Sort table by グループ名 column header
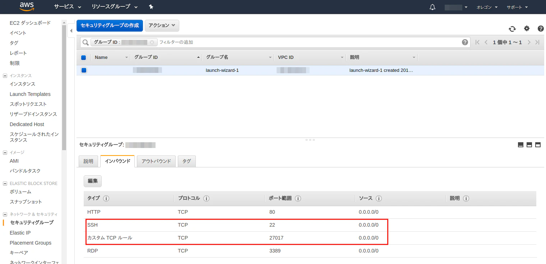 click(239, 57)
